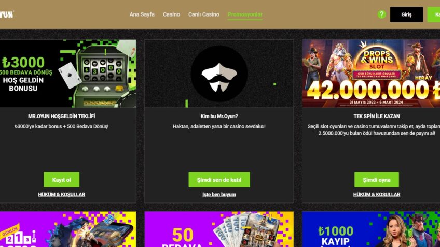Click the Drops & Wins 42.000.000 banner

tap(371, 74)
